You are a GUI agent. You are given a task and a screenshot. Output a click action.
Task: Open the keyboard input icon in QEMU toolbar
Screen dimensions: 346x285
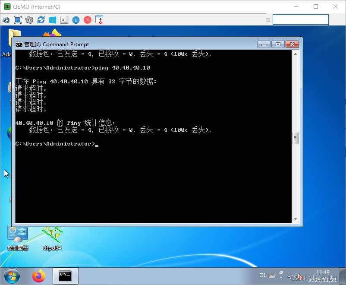(x=64, y=20)
